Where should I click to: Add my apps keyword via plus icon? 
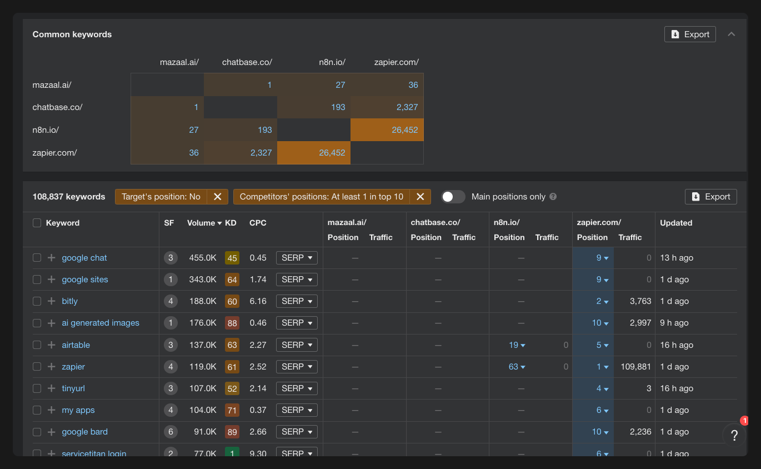52,410
